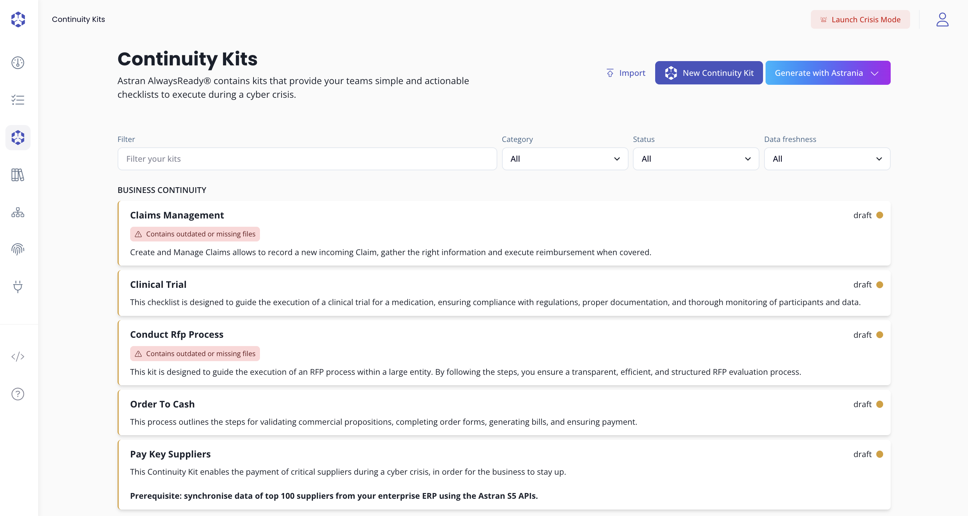Click the Continuity Kits cube icon
The image size is (968, 516).
pos(18,138)
